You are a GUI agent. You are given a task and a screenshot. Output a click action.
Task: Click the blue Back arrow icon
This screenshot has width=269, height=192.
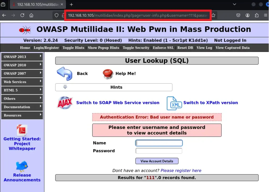point(65,74)
